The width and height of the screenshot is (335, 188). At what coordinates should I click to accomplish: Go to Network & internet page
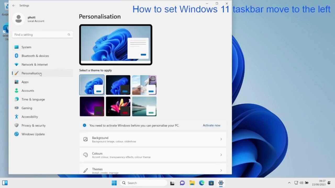pyautogui.click(x=42, y=64)
